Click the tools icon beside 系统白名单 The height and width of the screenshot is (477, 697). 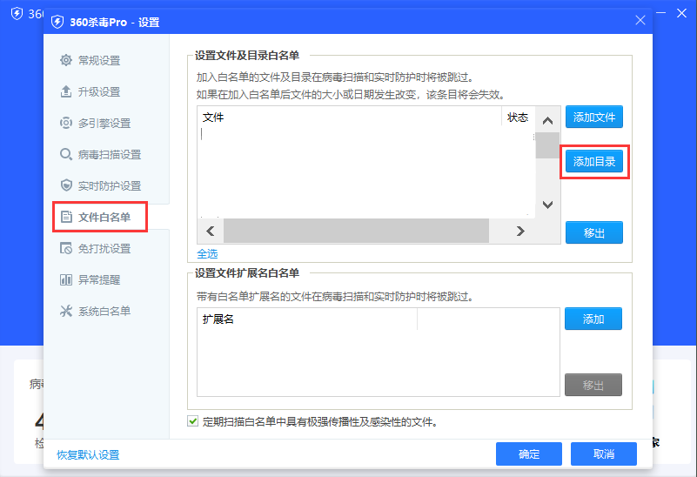click(x=66, y=311)
